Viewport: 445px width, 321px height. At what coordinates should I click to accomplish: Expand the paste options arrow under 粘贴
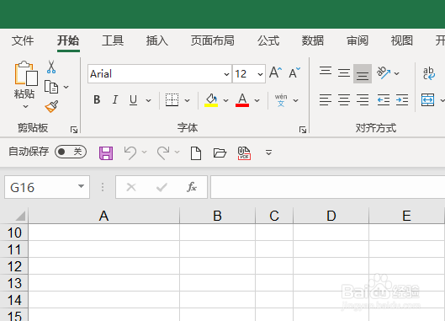25,107
